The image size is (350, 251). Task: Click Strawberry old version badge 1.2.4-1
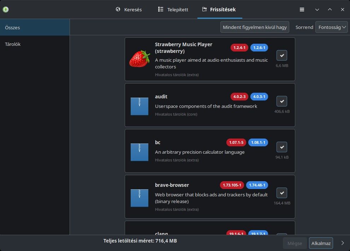tap(239, 48)
